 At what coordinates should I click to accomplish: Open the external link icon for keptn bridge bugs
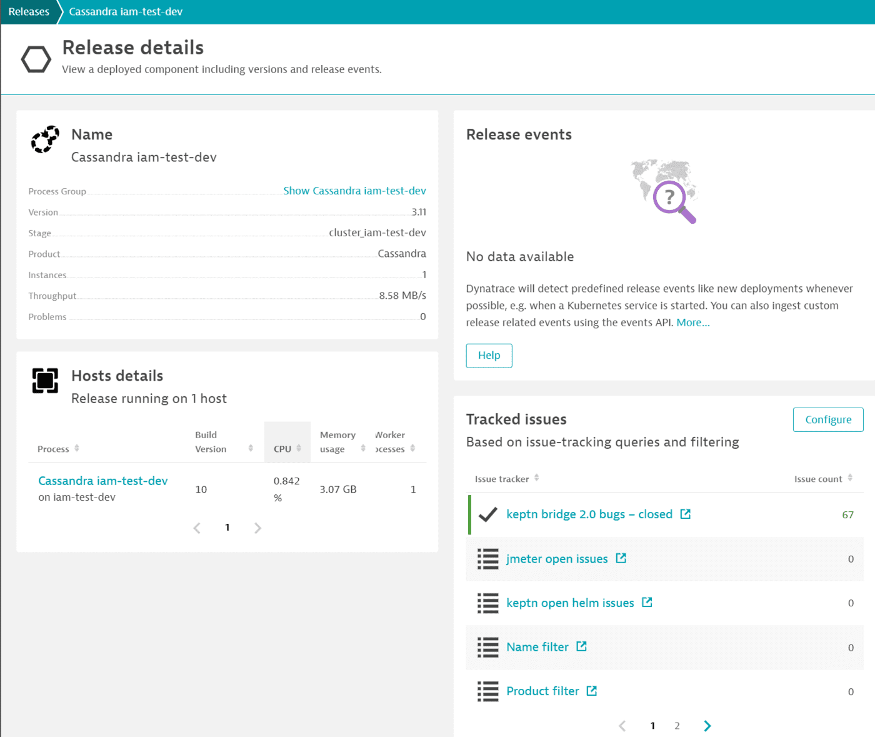[x=686, y=514]
